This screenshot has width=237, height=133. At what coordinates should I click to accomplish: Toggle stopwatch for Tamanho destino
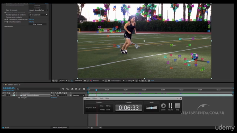point(7,22)
